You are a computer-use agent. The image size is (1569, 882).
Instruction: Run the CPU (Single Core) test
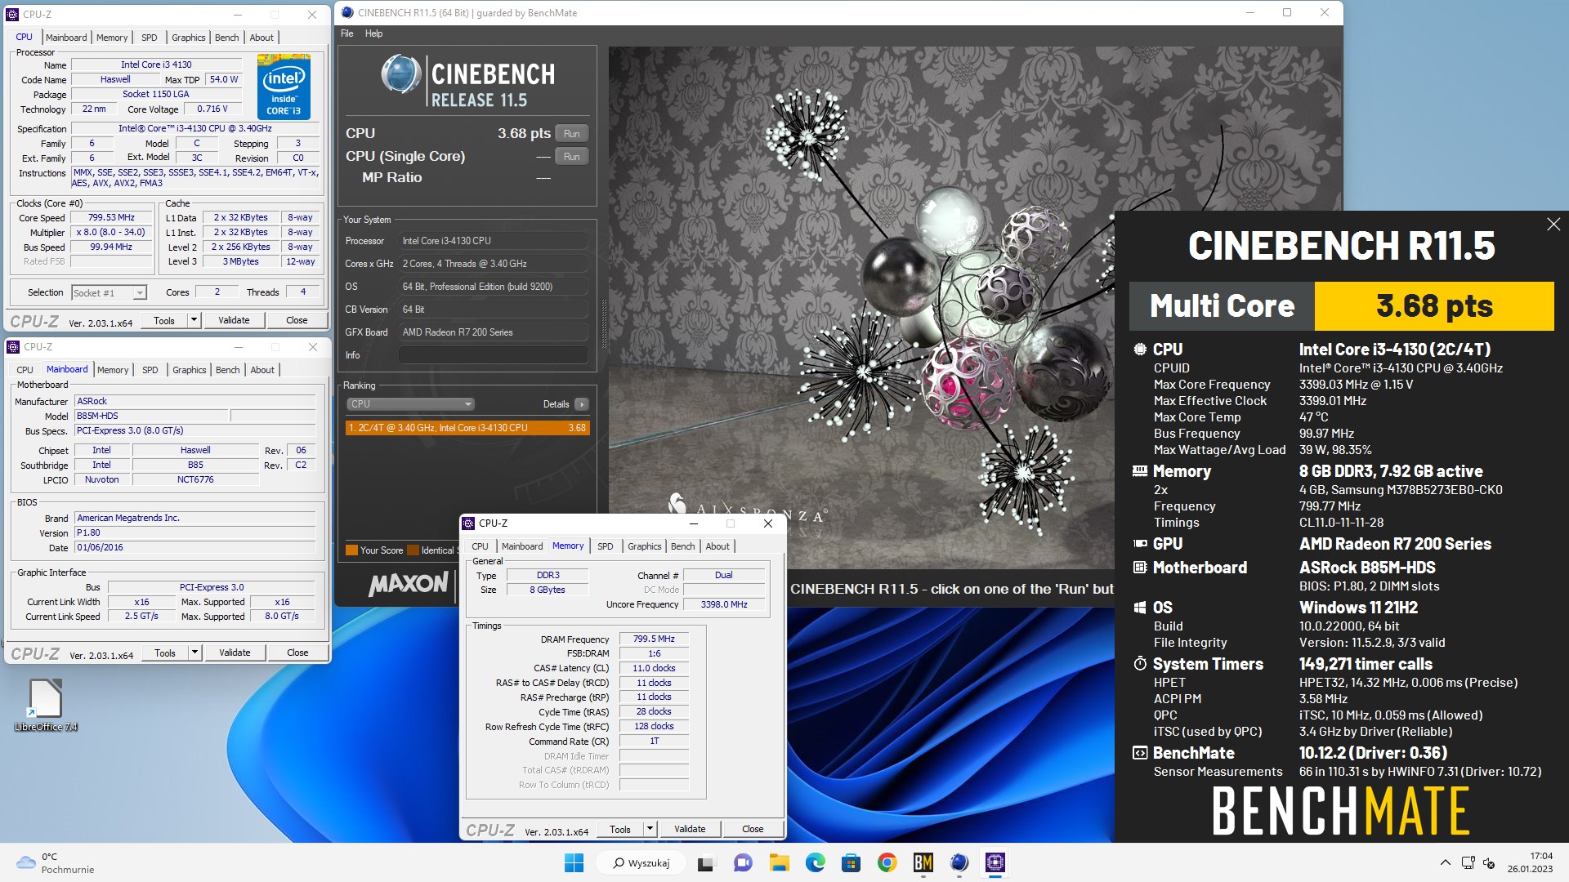(x=572, y=156)
